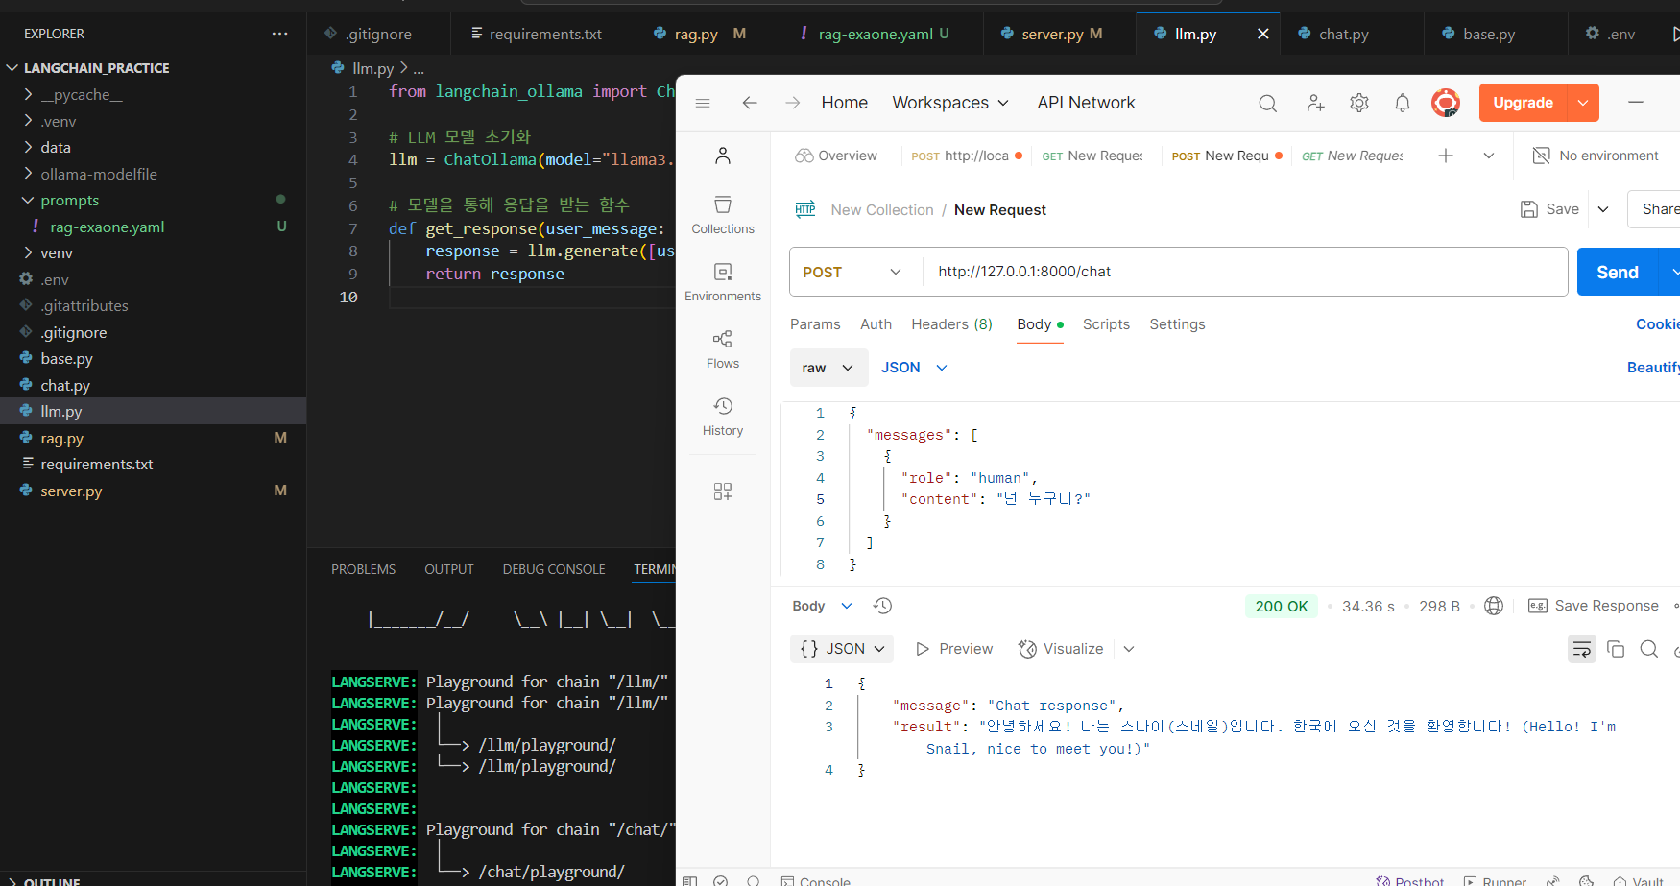Open request tabs overflow chevron
This screenshot has width=1680, height=886.
[x=1489, y=156]
